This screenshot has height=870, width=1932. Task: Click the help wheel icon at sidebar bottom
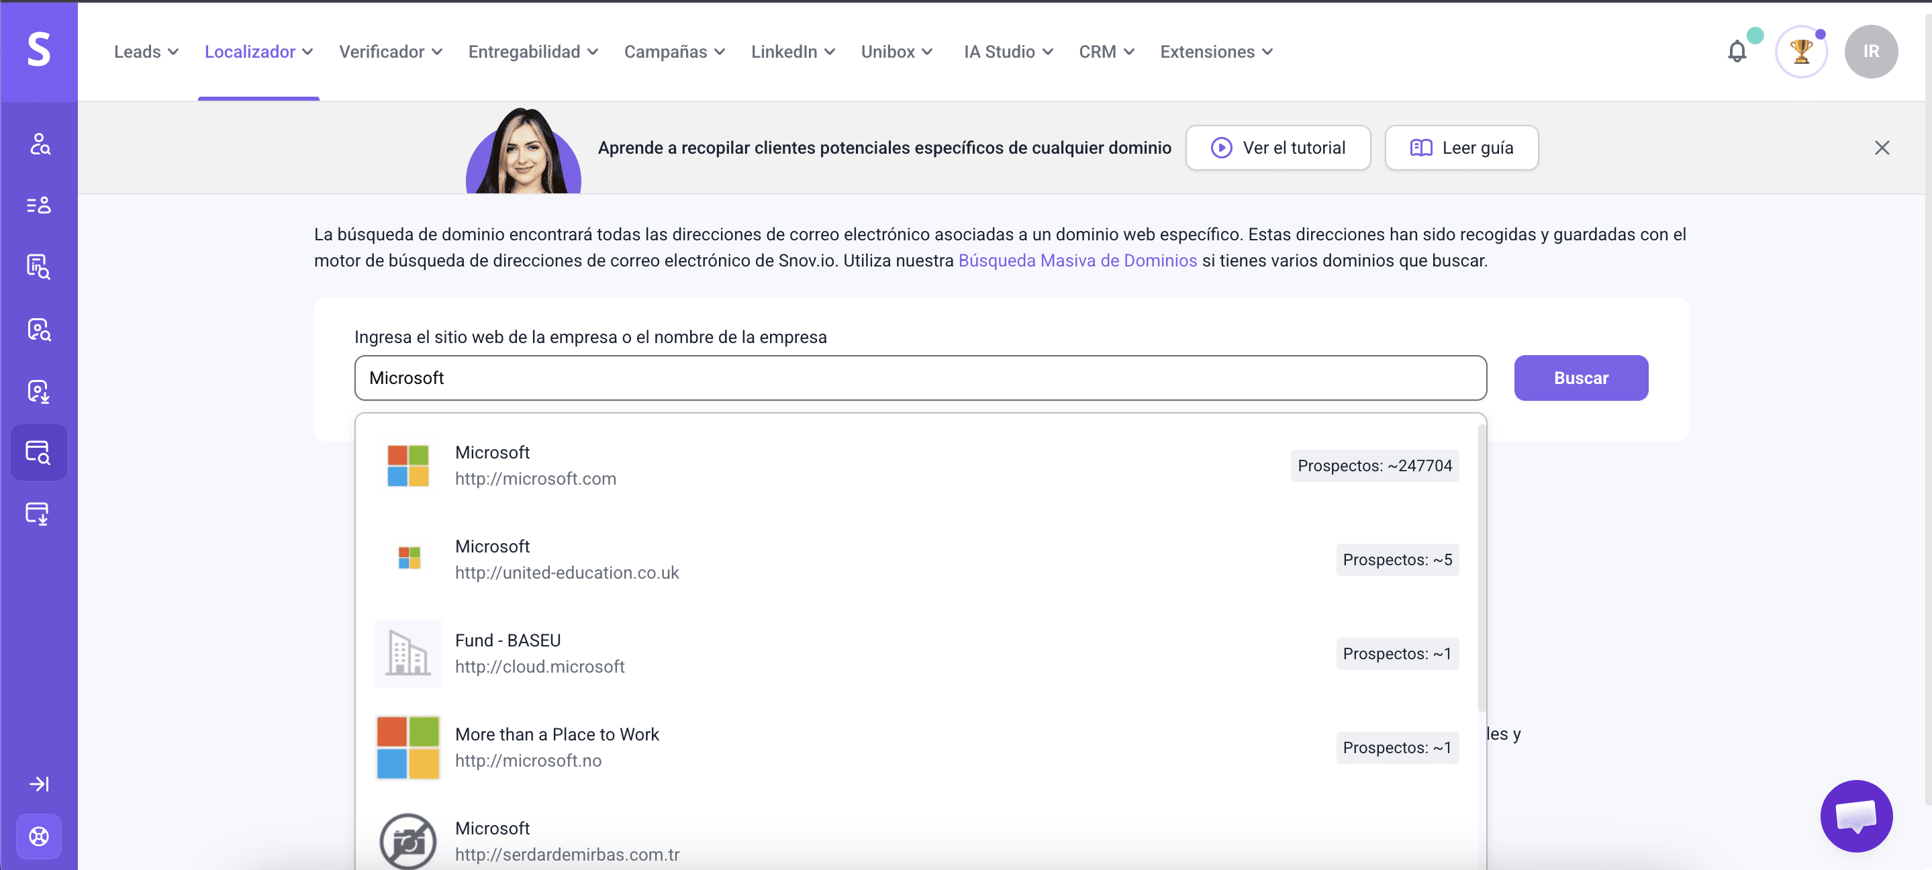[x=38, y=837]
